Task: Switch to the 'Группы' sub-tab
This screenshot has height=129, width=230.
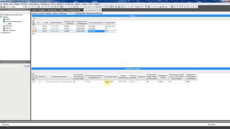Action: tap(34, 13)
